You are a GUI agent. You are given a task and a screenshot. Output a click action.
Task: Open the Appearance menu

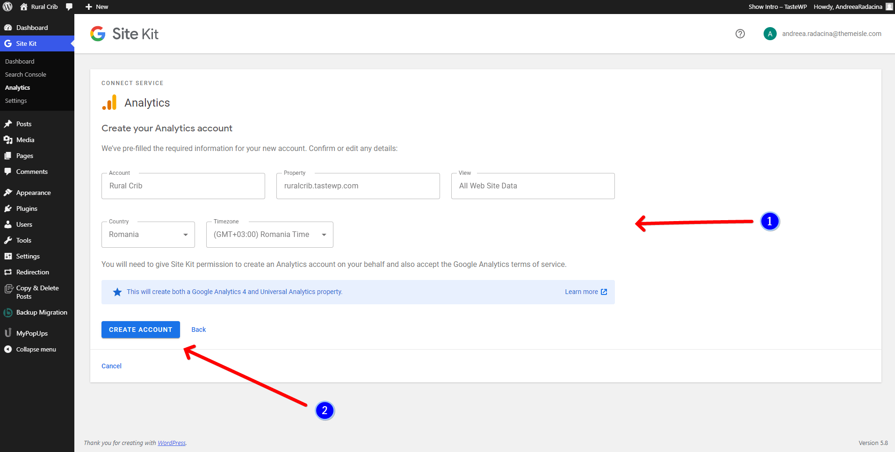33,193
